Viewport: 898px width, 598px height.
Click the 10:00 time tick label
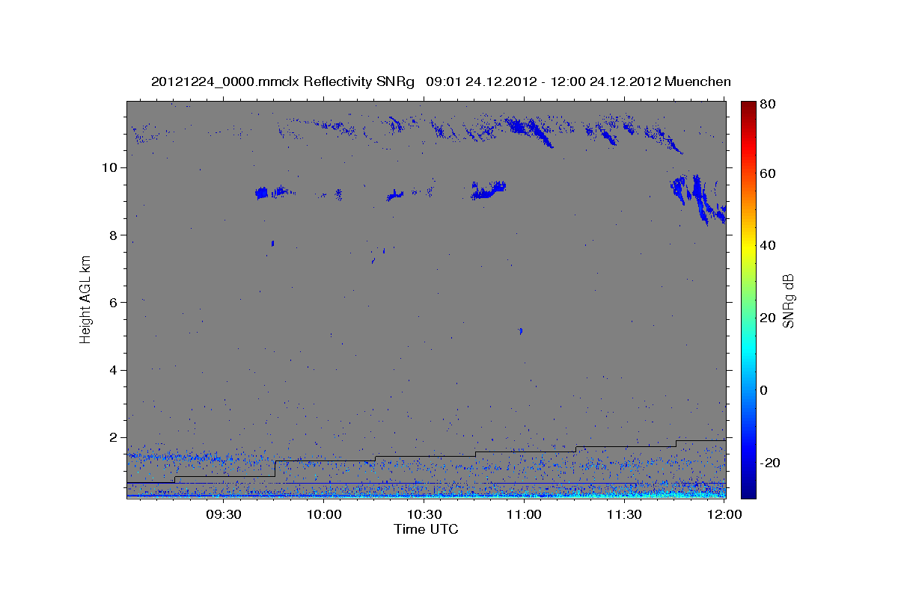tap(324, 515)
